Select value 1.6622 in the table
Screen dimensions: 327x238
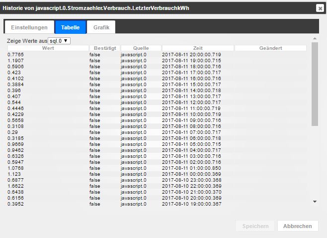(x=15, y=186)
